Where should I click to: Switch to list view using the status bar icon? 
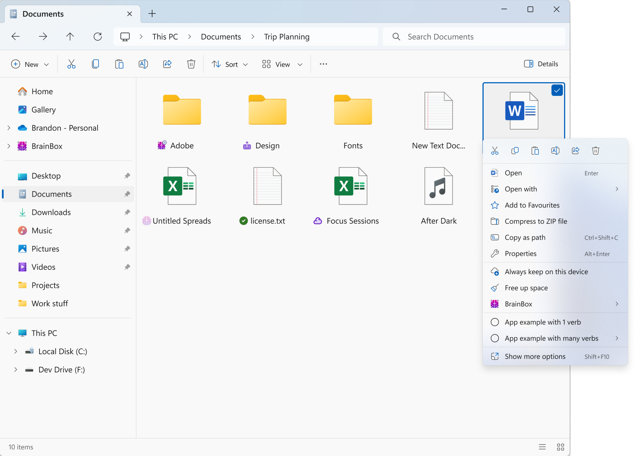click(x=542, y=447)
